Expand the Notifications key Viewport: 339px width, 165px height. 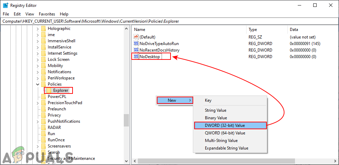coord(37,72)
